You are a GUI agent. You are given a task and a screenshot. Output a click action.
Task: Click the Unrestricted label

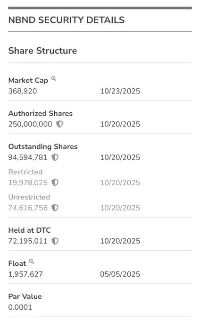coord(29,197)
